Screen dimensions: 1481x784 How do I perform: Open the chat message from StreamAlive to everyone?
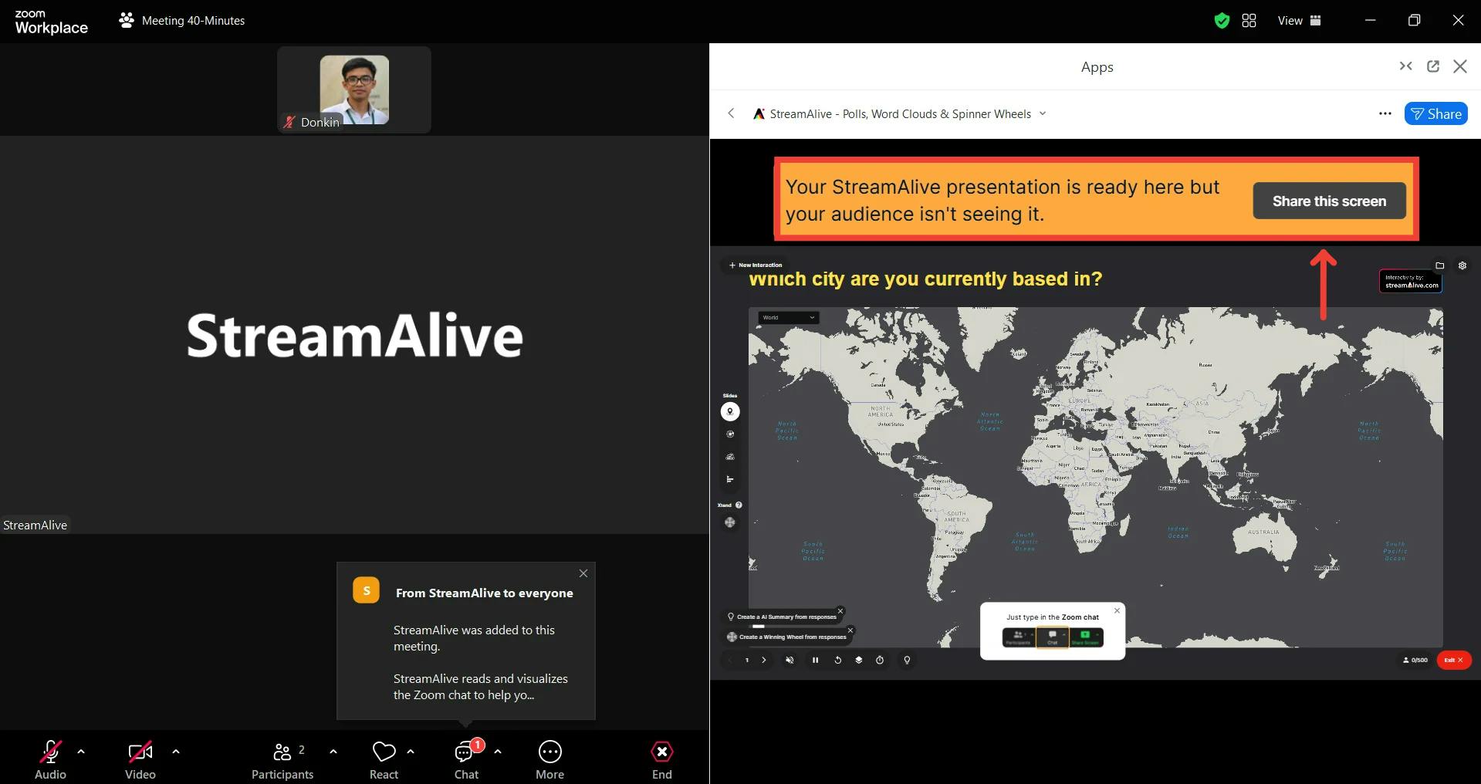coord(466,640)
